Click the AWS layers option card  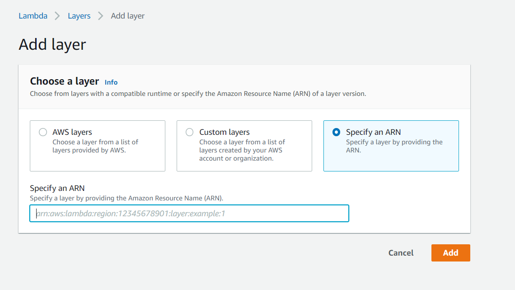[x=98, y=146]
